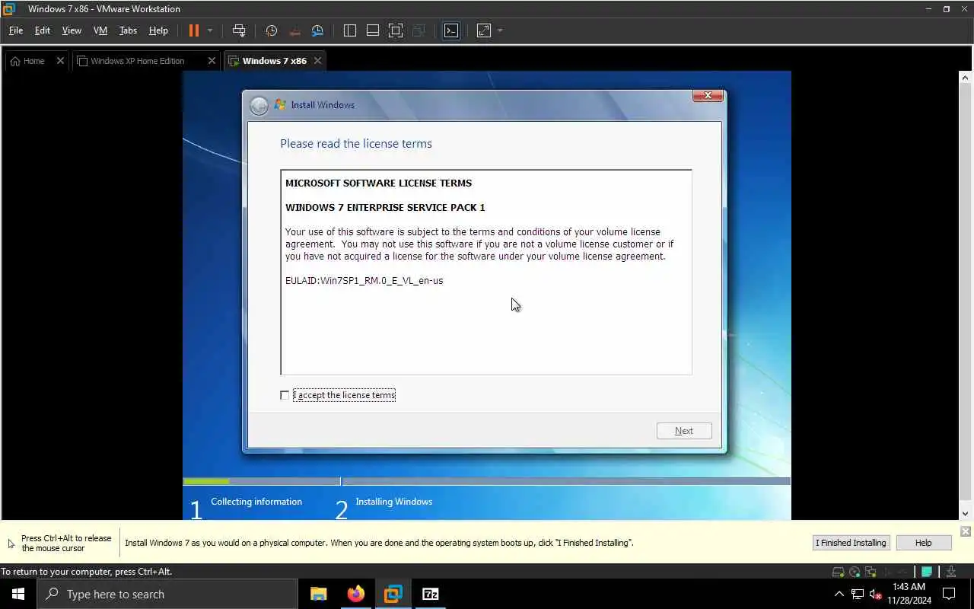Show the console view
The image size is (974, 609).
[x=451, y=30]
